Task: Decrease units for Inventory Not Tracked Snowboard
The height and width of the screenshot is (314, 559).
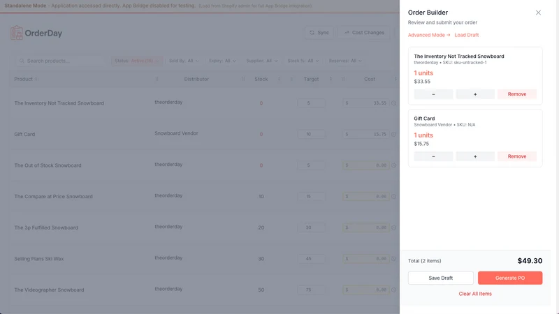Action: [433, 94]
